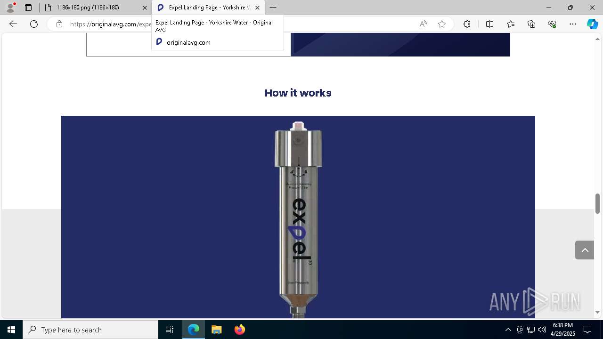Open Edge from the taskbar
Image resolution: width=603 pixels, height=339 pixels.
click(194, 330)
